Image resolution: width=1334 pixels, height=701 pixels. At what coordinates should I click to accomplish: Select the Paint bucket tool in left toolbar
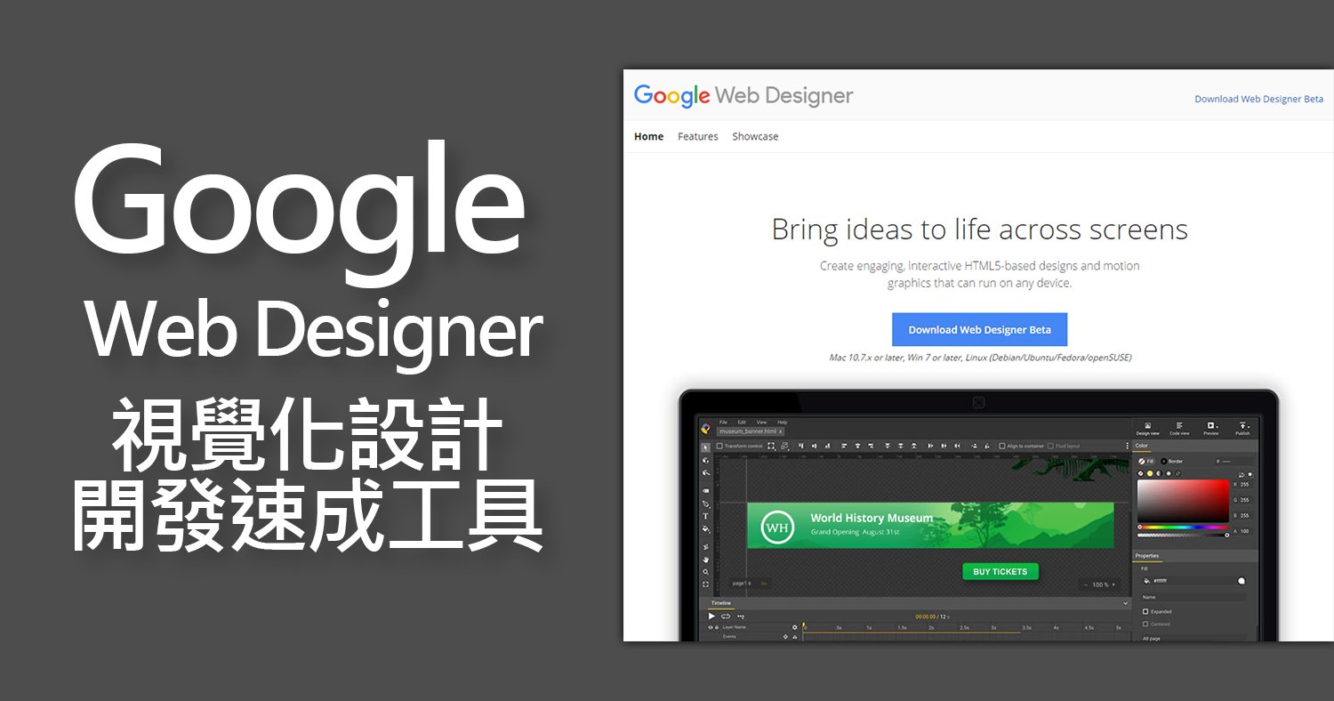[706, 529]
